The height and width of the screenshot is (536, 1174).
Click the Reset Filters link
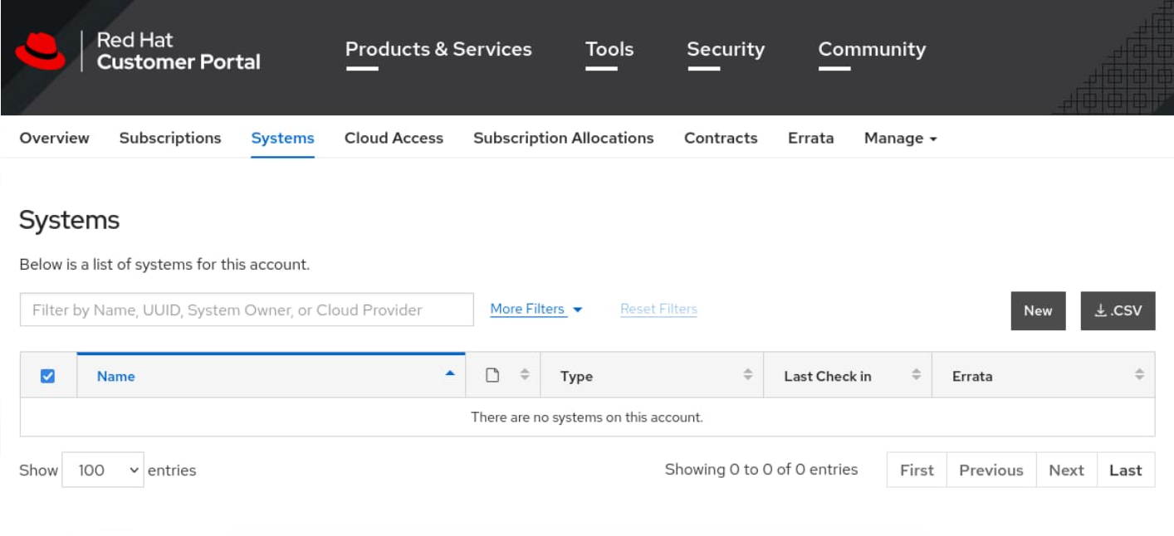(658, 309)
